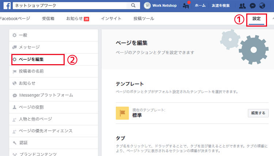Image resolution: width=274 pixels, height=156 pixels.
Task: Click the search magnifier icon
Action: (x=133, y=5)
